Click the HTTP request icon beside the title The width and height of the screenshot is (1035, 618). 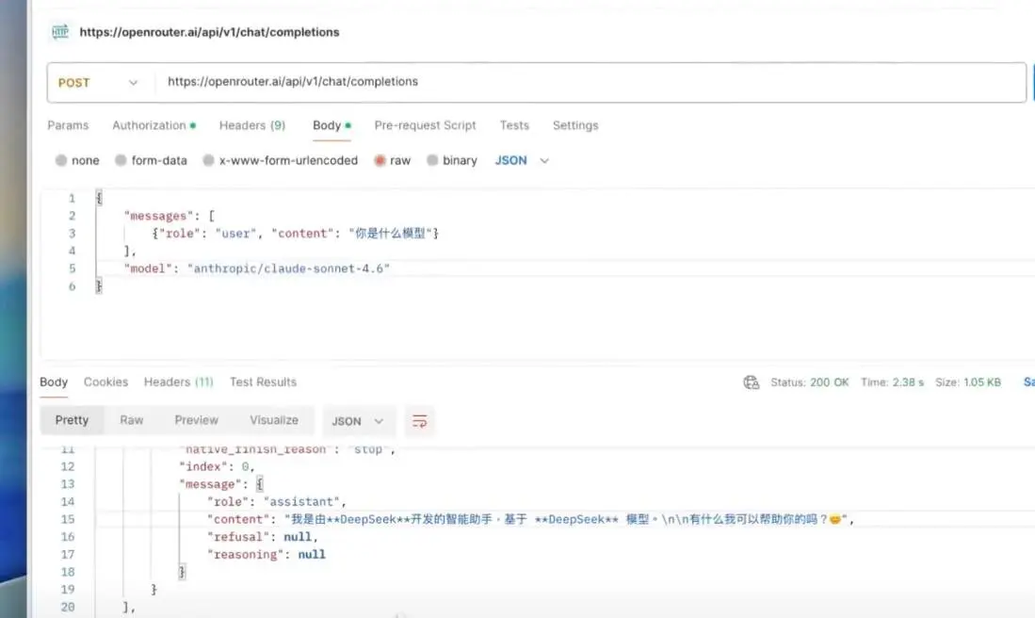pos(60,32)
